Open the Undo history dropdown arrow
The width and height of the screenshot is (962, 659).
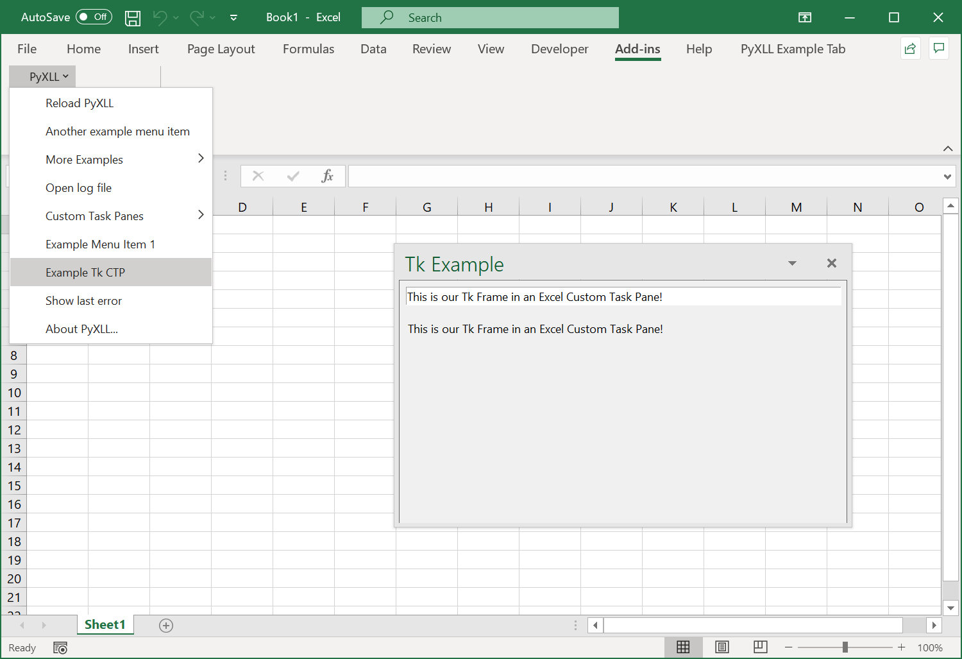pyautogui.click(x=176, y=18)
